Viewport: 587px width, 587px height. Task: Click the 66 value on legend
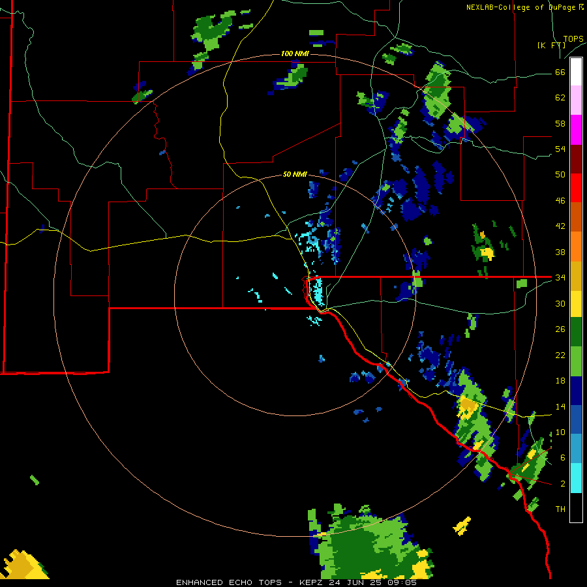[x=560, y=72]
